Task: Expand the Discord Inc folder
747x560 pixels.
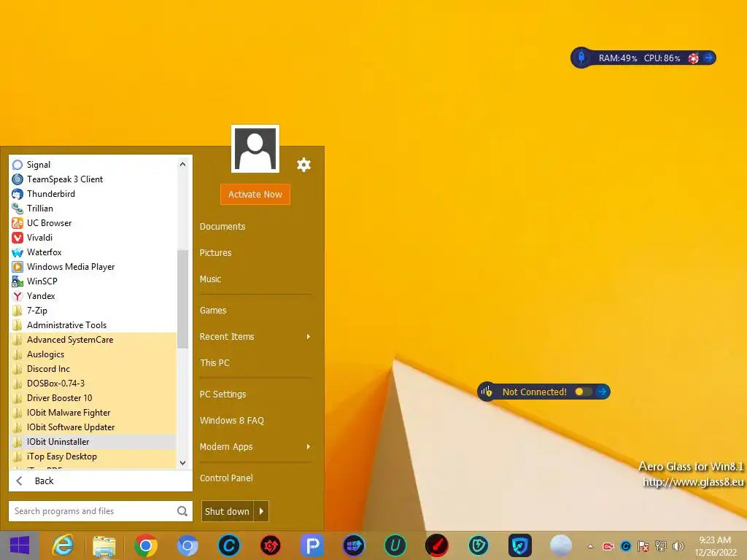Action: coord(93,369)
